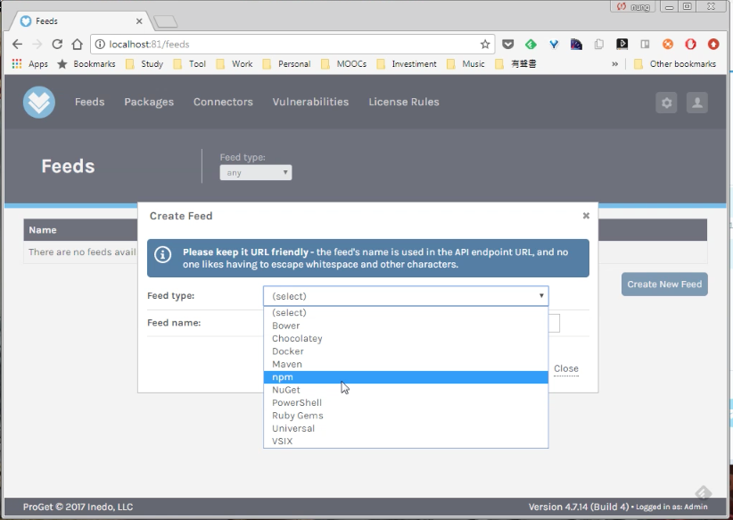Open the MOOCs bookmarks folder
This screenshot has height=520, width=733.
pyautogui.click(x=344, y=64)
